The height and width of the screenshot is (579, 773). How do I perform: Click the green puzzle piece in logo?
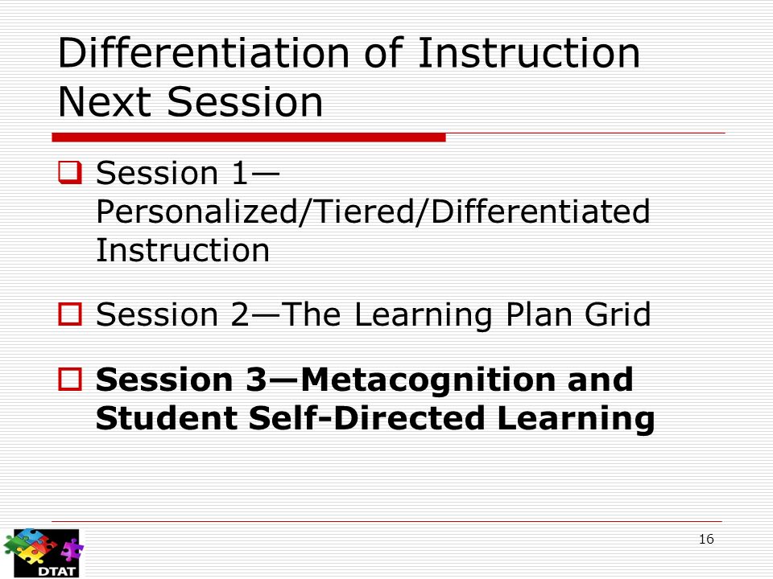[x=16, y=545]
